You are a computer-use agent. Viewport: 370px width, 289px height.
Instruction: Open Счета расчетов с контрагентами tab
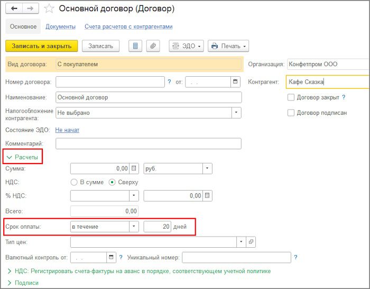(128, 26)
